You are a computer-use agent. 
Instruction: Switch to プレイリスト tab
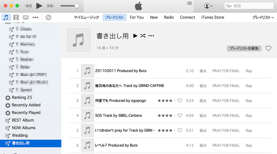[114, 17]
